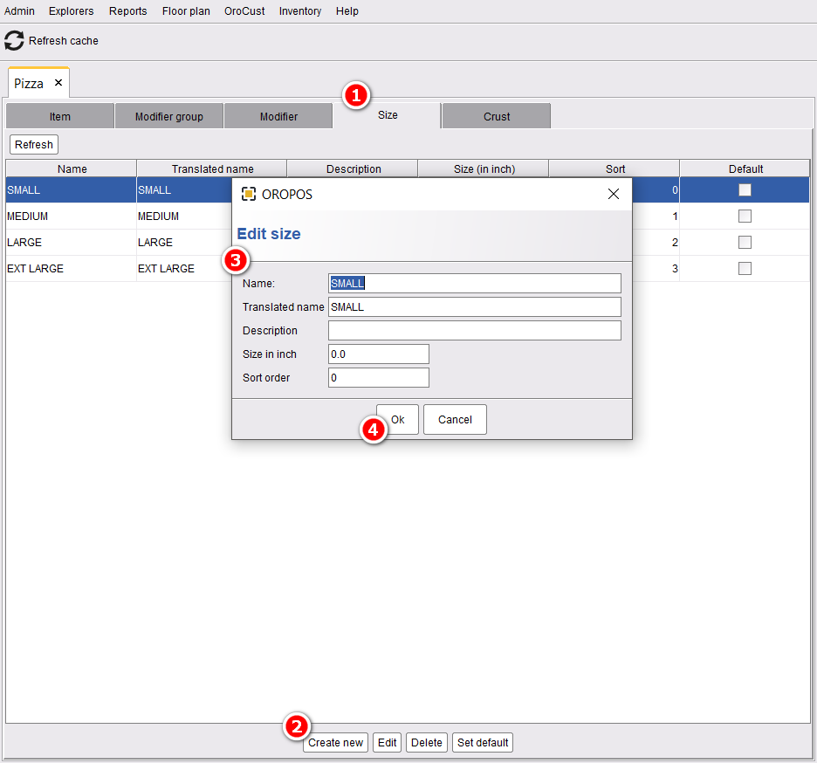Toggle Default checkbox for SMALL row

[x=745, y=190]
